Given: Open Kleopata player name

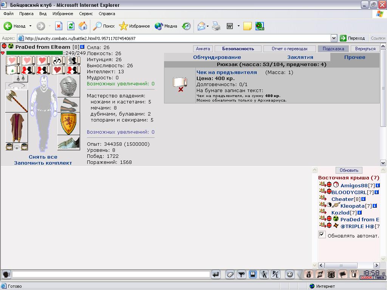Looking at the screenshot, I should (x=353, y=206).
